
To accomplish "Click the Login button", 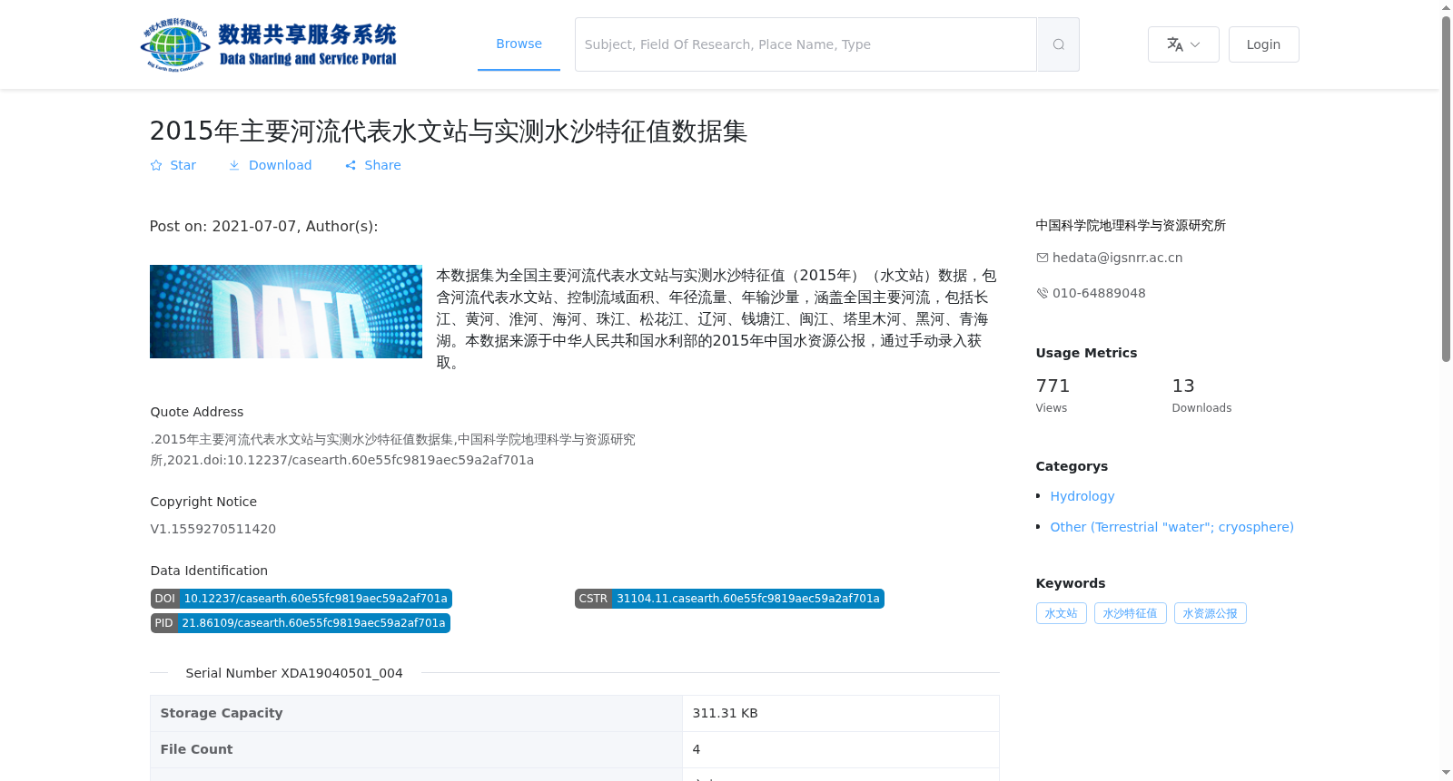I will 1263,44.
